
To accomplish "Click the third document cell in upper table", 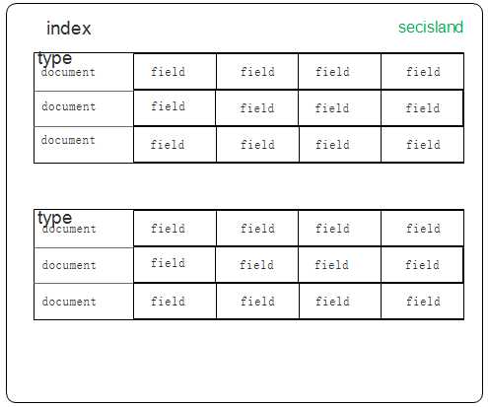I will [x=84, y=145].
